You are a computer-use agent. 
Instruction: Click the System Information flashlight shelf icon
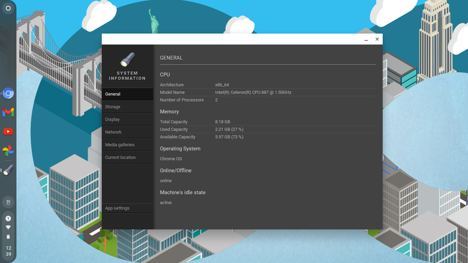pyautogui.click(x=8, y=170)
